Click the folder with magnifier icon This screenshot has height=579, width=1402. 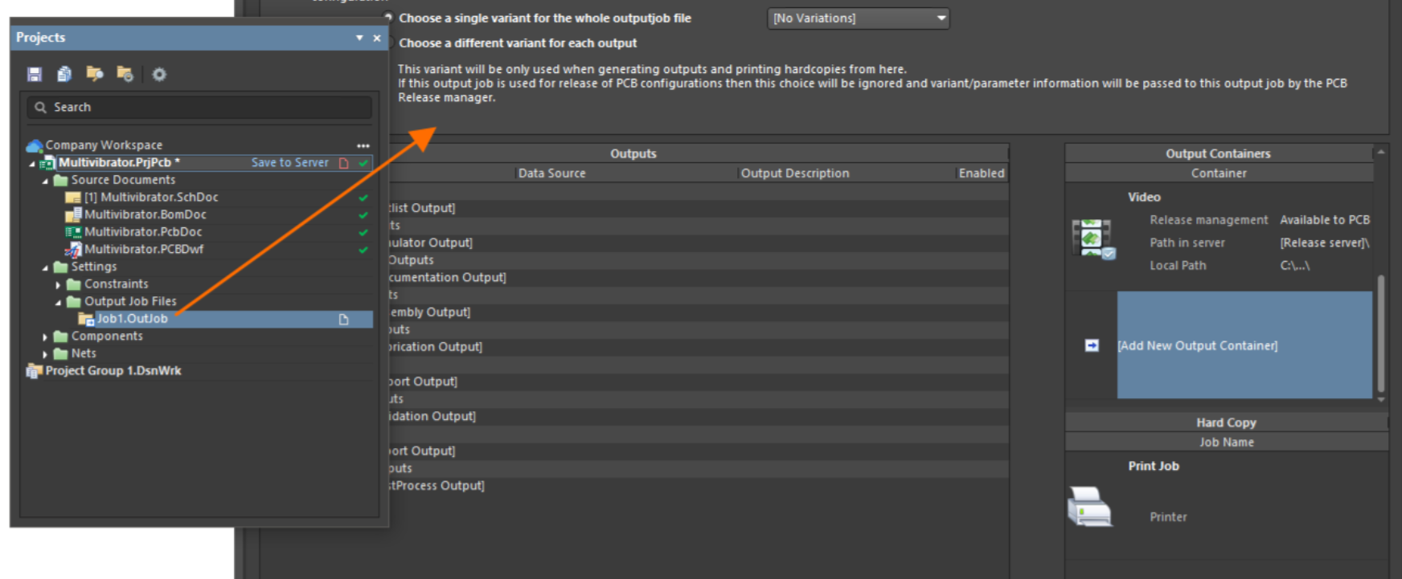[x=125, y=75]
